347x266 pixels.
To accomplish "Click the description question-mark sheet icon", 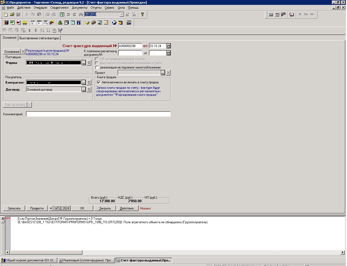I will 54,31.
